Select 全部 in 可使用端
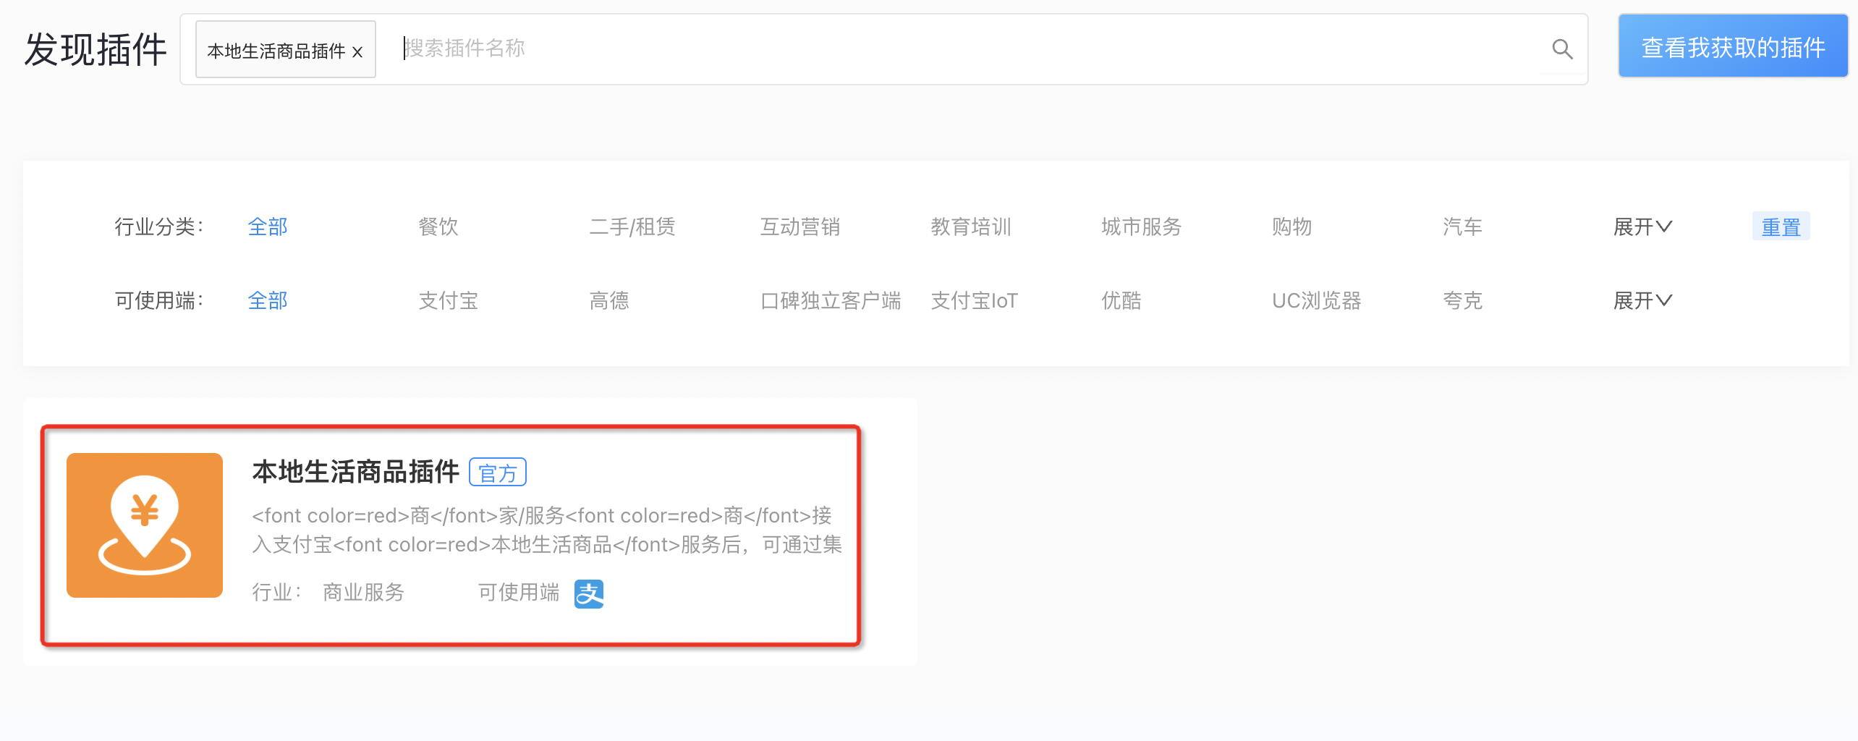This screenshot has height=741, width=1858. click(x=268, y=300)
